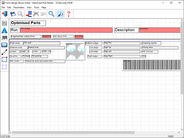Image resolution: width=184 pixels, height=138 pixels.
Task: Select the data field tool in sidebar
Action: [4, 23]
